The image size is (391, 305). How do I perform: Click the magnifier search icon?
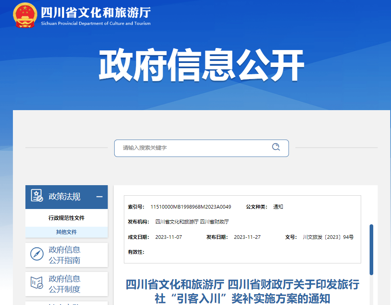pyautogui.click(x=276, y=147)
